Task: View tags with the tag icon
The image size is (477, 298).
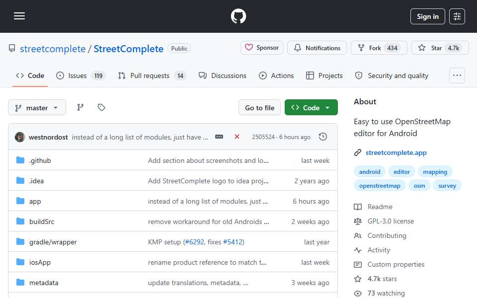Action: 101,107
